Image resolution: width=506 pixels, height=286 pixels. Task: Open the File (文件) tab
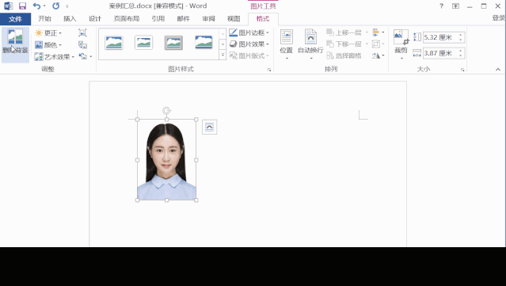click(16, 19)
